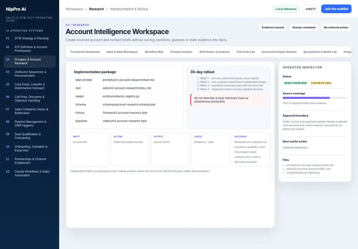Click '73% of required fields have evidence' text
This screenshot has width=358, height=249.
305,103
